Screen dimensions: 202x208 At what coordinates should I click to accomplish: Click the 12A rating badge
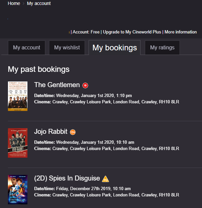pyautogui.click(x=73, y=132)
